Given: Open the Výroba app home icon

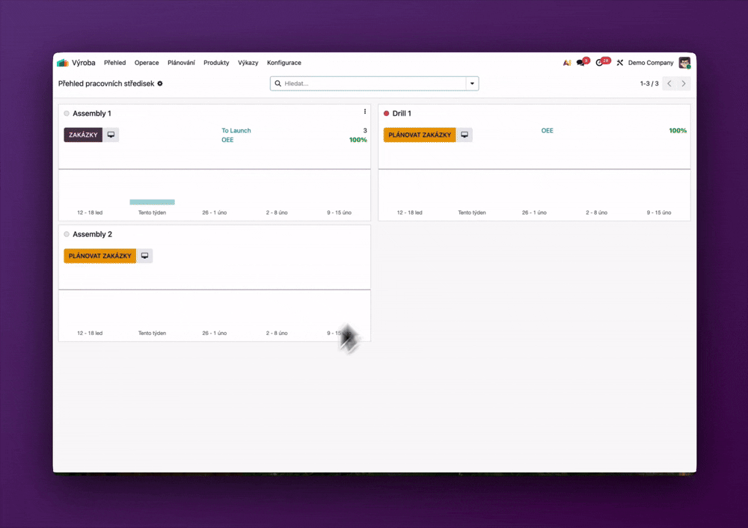Looking at the screenshot, I should tap(63, 63).
